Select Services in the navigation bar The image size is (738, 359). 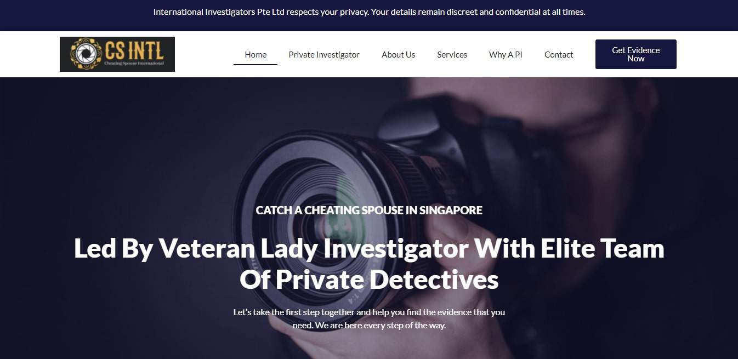click(x=452, y=55)
